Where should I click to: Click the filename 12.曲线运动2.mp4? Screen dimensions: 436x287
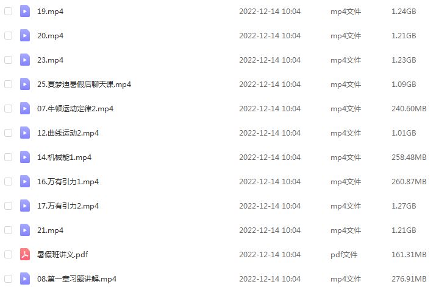pos(68,133)
